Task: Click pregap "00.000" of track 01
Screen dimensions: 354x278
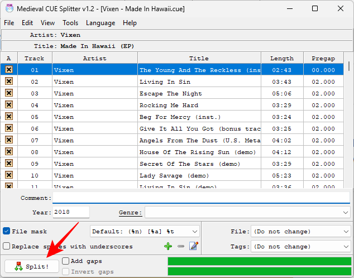Action: [x=323, y=70]
